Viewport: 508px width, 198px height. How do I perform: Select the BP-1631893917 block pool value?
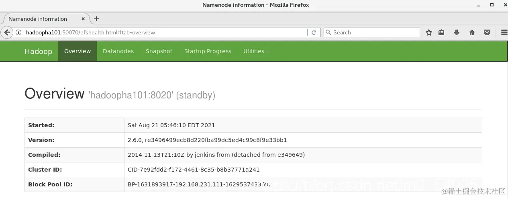(200, 184)
